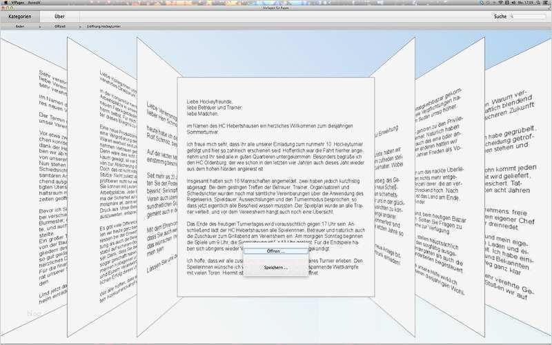This screenshot has width=552, height=345.
Task: Open the notification center icon
Action: click(546, 3)
